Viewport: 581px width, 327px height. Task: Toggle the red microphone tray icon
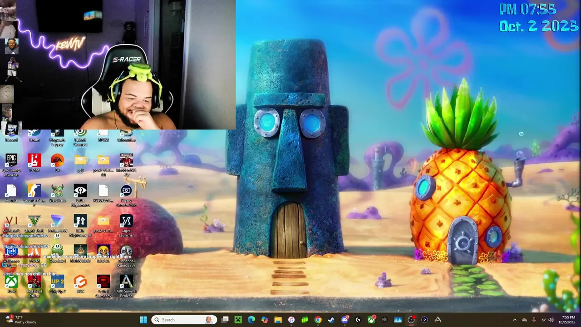[534, 320]
